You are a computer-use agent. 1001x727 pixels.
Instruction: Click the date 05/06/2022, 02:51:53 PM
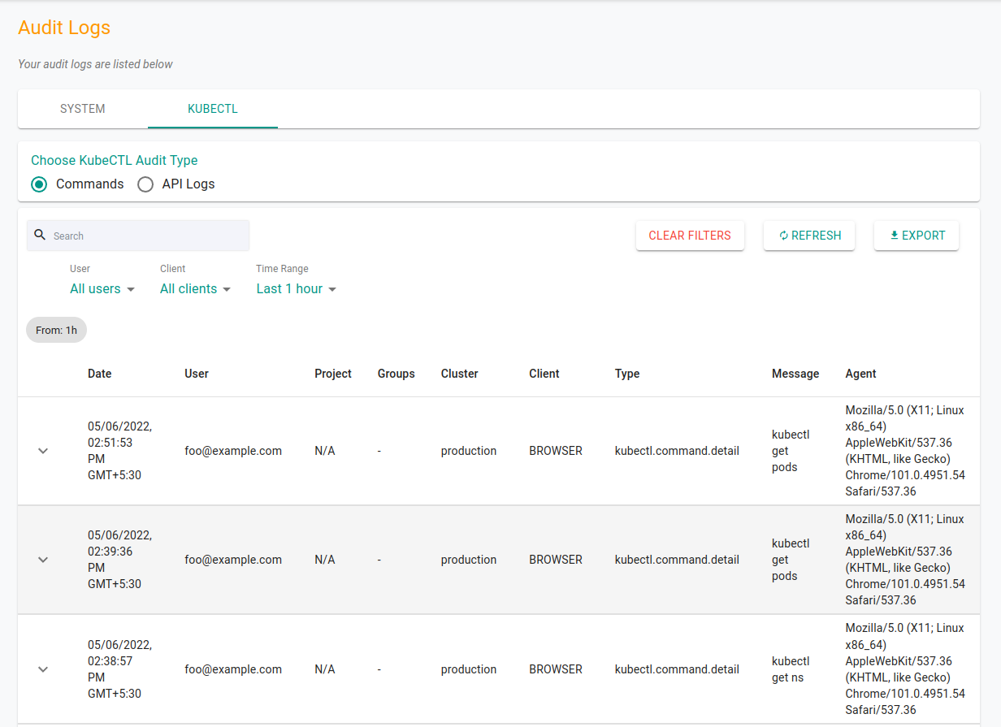(x=119, y=451)
